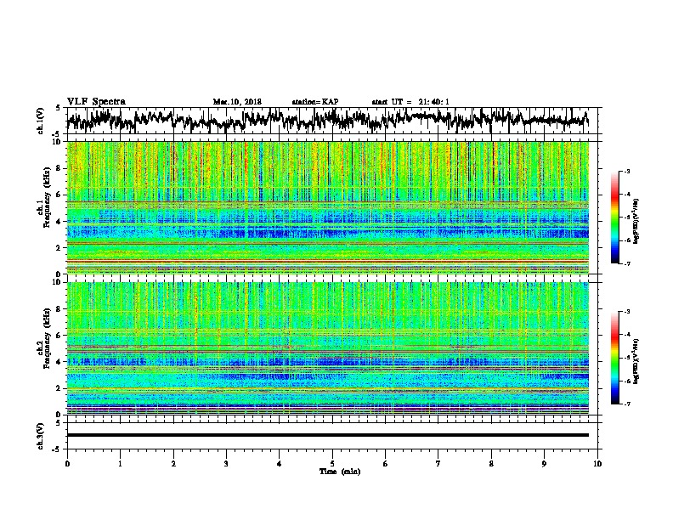The width and height of the screenshot is (673, 520).
Task: Click inside the ch.1 spectrogram panel
Action: (327, 207)
